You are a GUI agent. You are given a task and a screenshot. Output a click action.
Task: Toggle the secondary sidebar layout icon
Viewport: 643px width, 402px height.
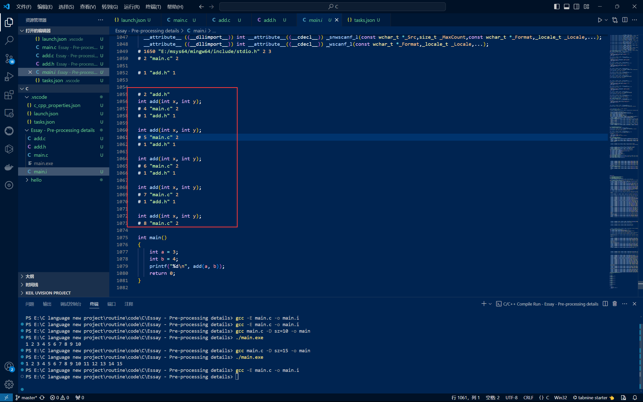pyautogui.click(x=576, y=7)
